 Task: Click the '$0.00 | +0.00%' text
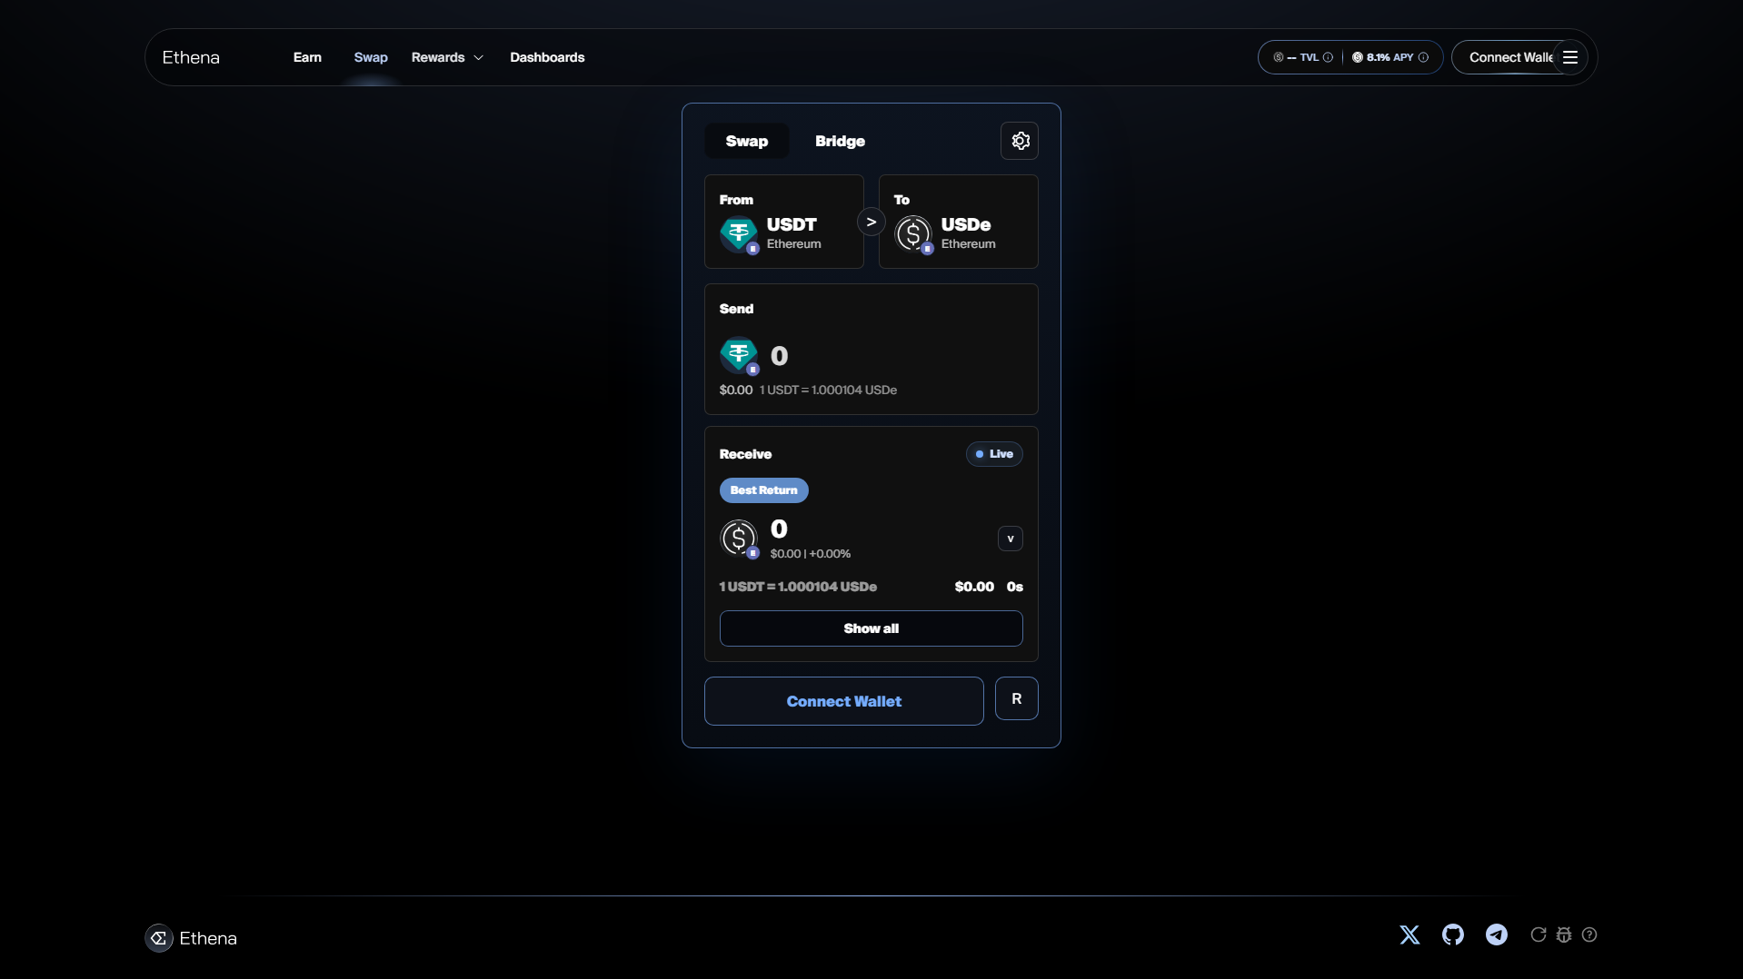click(811, 553)
